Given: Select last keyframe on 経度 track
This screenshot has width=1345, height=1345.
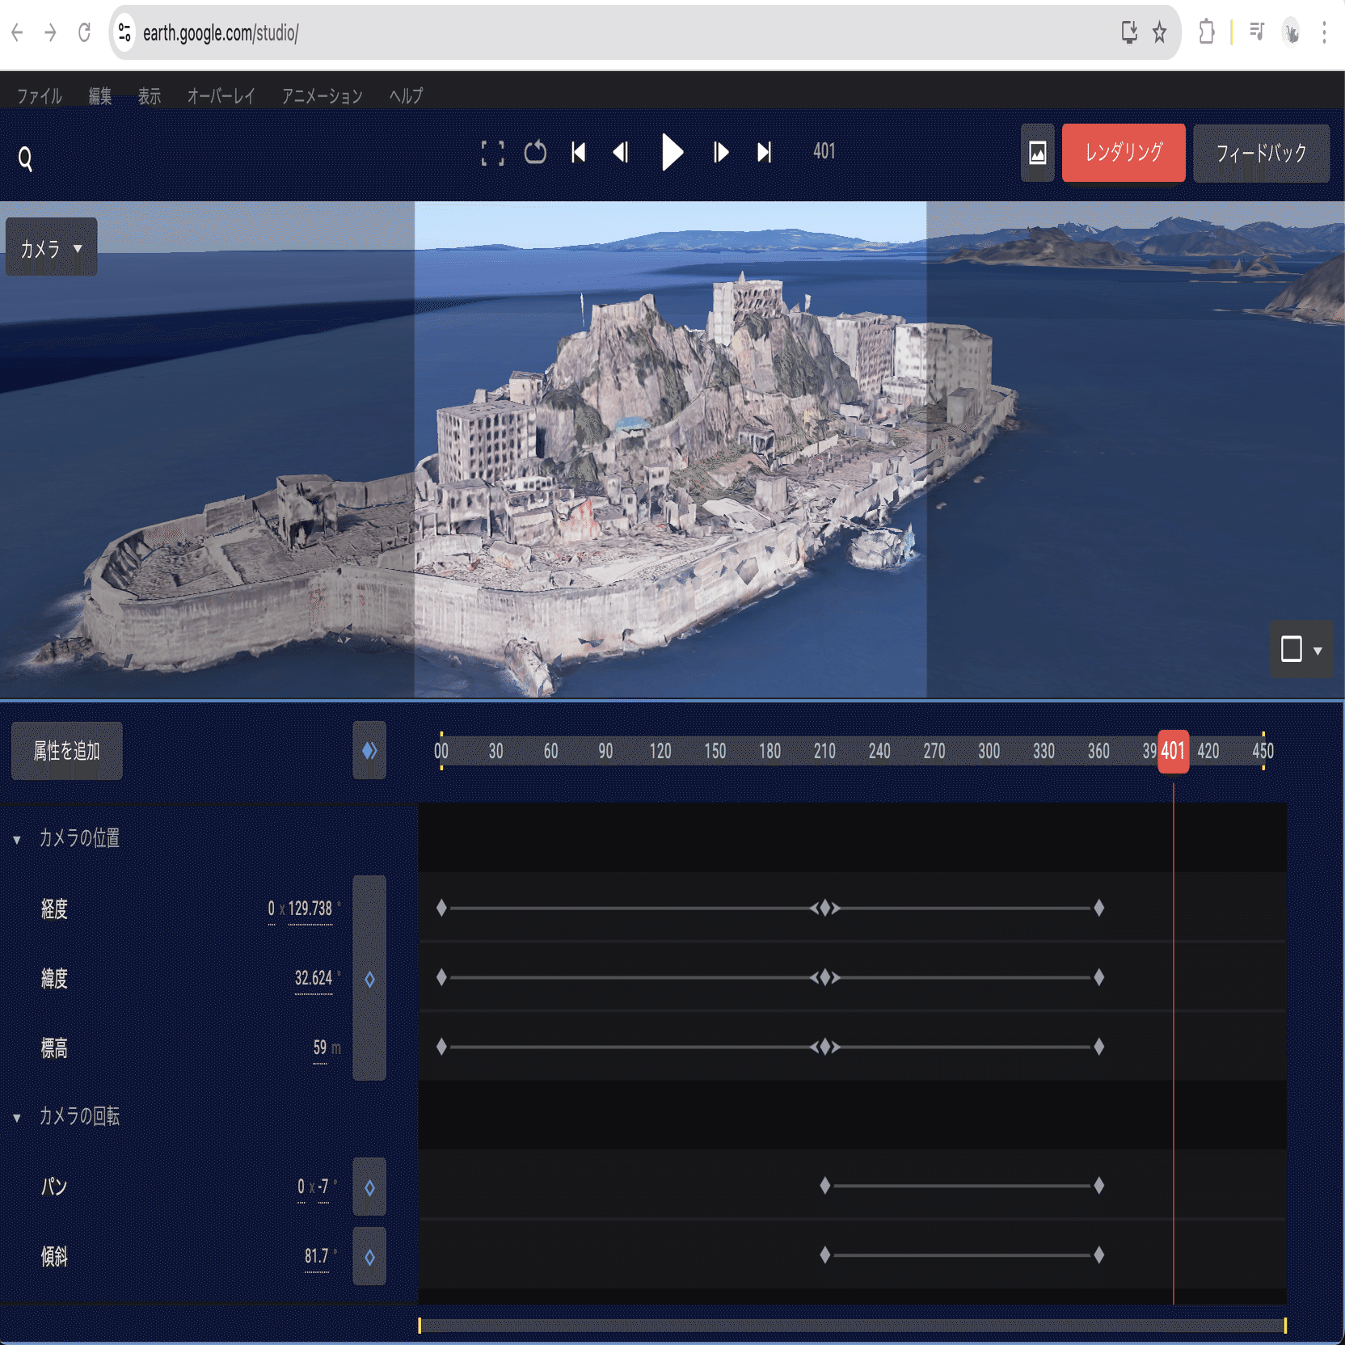Looking at the screenshot, I should point(1099,908).
